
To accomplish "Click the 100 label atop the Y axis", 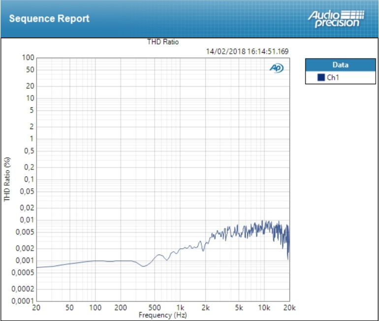I will pyautogui.click(x=28, y=58).
